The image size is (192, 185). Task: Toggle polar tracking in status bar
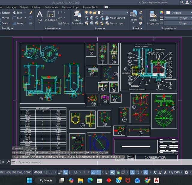click(x=76, y=172)
